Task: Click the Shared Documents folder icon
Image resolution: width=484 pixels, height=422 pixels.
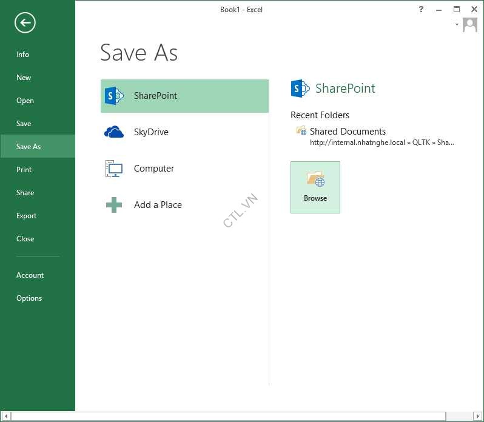Action: click(301, 130)
